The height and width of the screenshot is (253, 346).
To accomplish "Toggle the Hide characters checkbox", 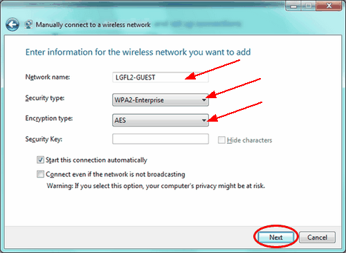I will coord(221,140).
